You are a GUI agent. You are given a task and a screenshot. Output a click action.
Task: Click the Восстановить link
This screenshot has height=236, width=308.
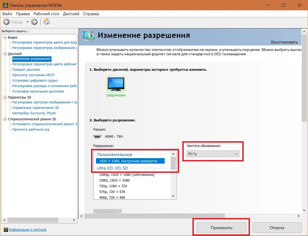(285, 42)
